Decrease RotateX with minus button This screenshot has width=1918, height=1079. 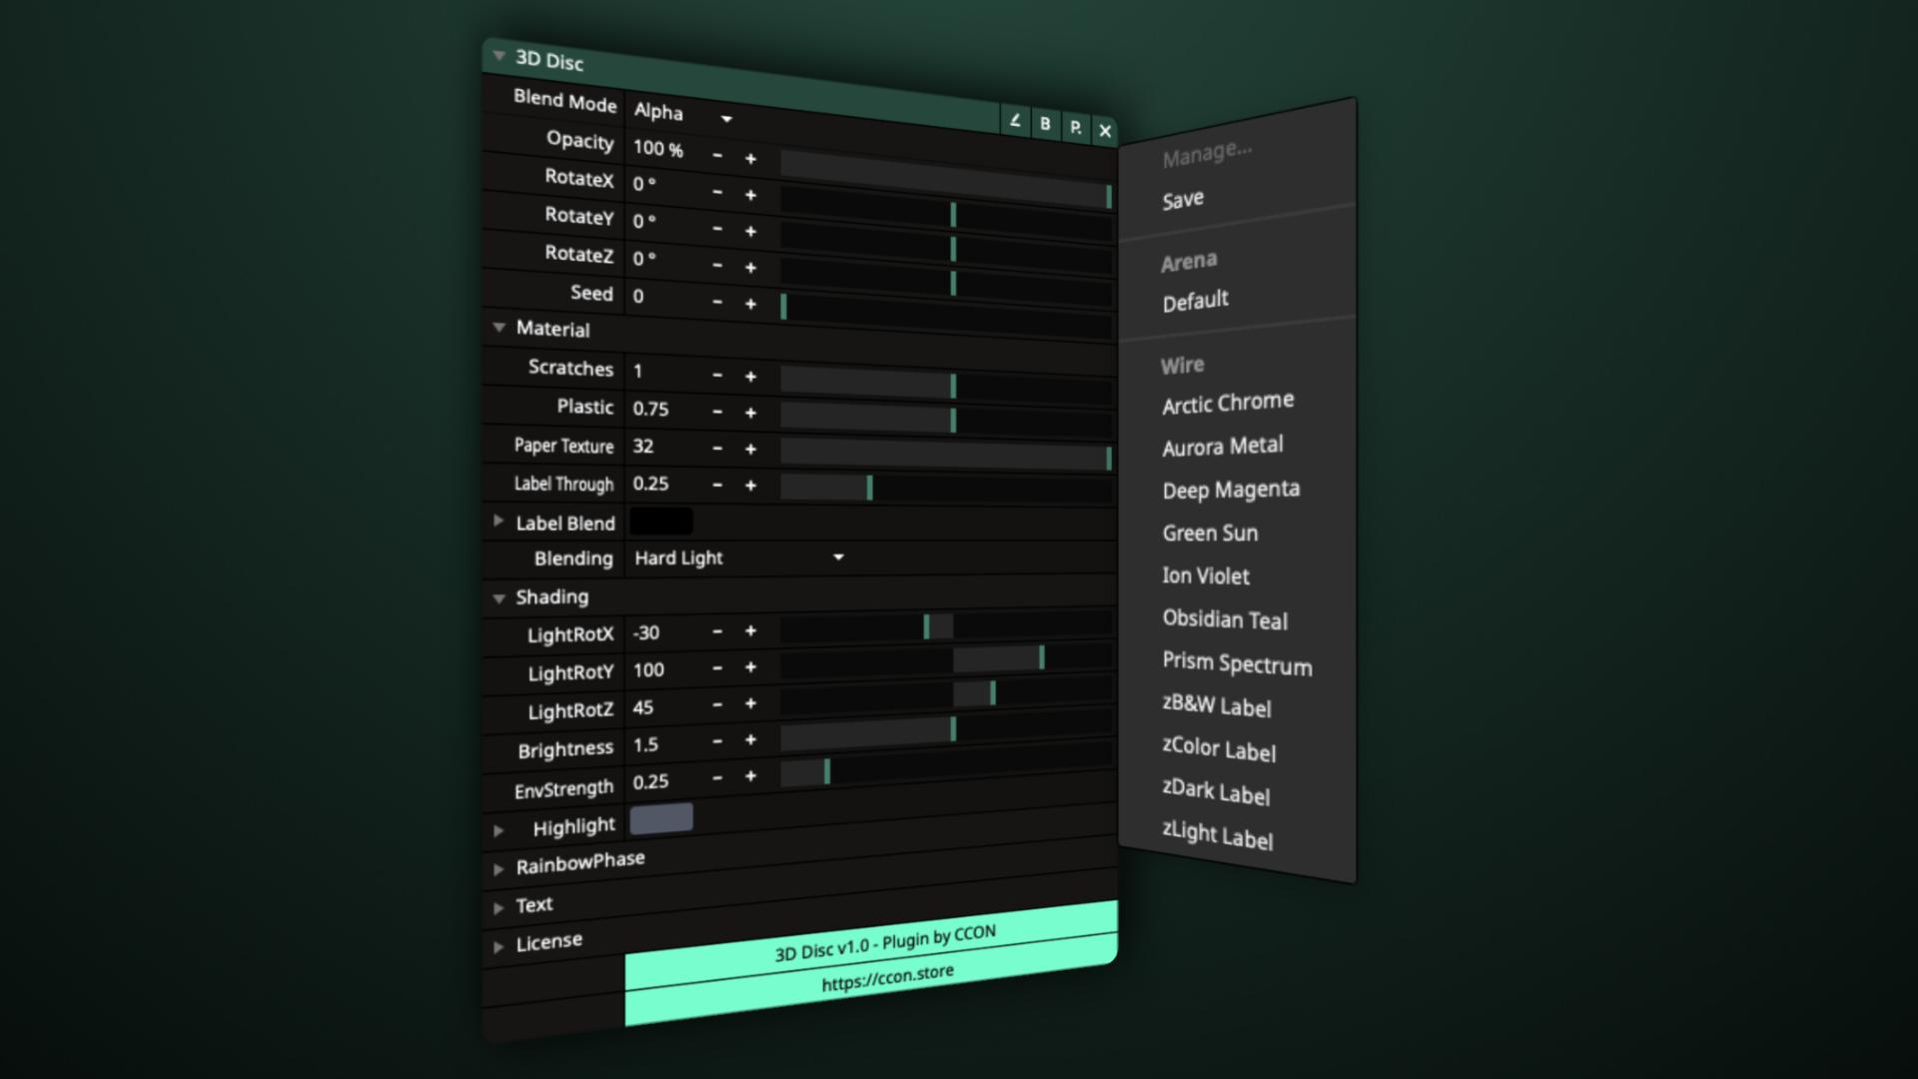pos(717,192)
